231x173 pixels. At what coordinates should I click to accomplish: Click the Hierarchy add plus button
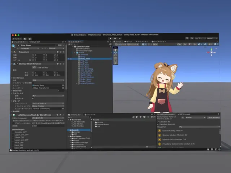(70, 44)
